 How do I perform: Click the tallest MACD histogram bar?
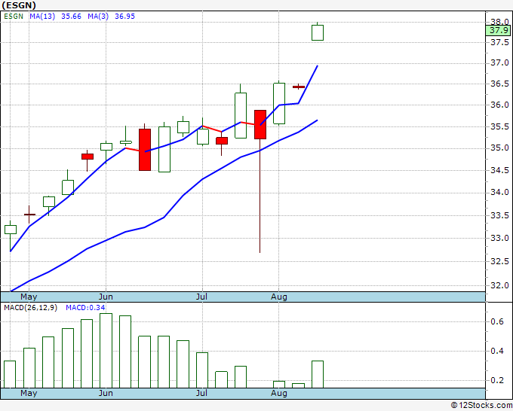(x=106, y=351)
